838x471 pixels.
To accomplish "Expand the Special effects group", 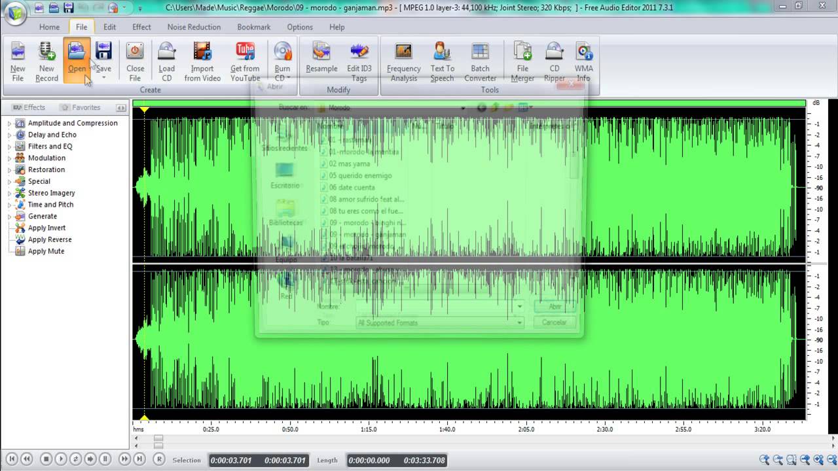I will tap(10, 181).
